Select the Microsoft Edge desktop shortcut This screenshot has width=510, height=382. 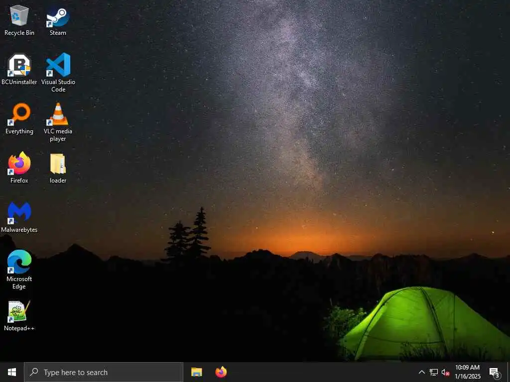click(x=19, y=269)
